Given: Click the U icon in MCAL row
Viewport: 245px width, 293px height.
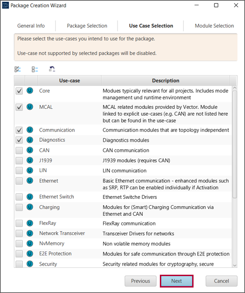Looking at the screenshot, I should [30, 107].
